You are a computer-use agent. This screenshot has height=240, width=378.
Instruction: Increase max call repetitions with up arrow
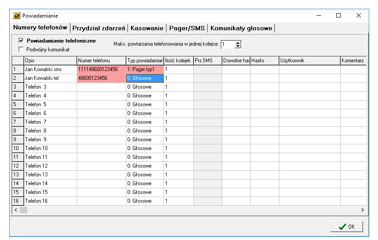(238, 43)
